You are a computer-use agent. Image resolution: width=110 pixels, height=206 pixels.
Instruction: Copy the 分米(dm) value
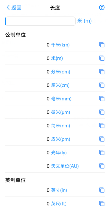(x=102, y=72)
